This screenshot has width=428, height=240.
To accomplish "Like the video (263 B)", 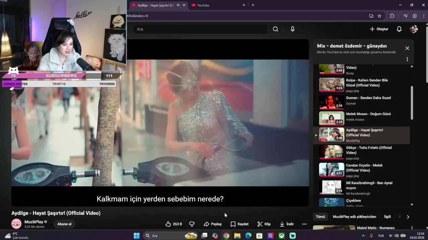I will [174, 224].
